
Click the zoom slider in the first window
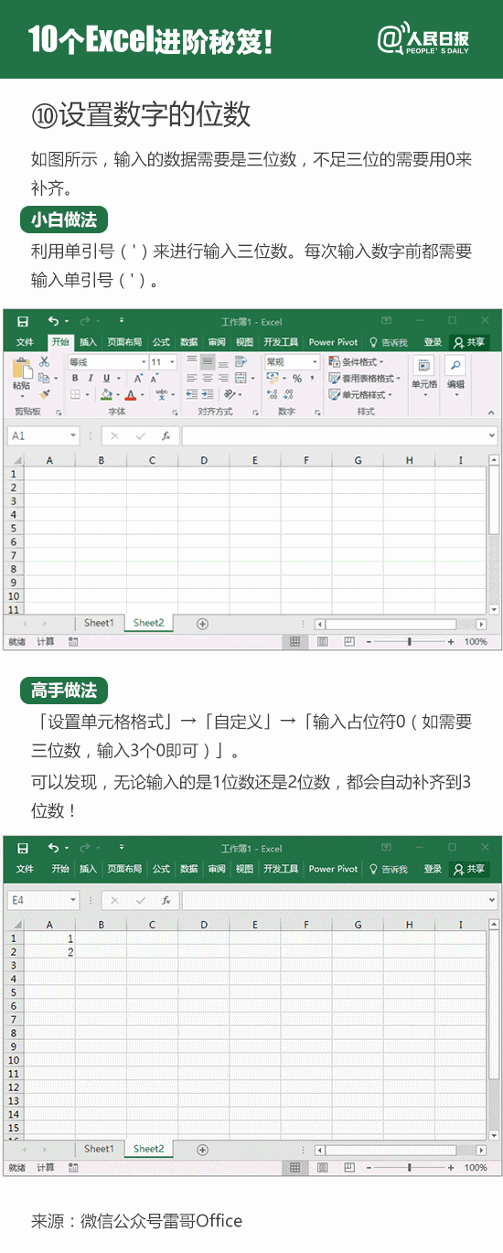pyautogui.click(x=410, y=642)
